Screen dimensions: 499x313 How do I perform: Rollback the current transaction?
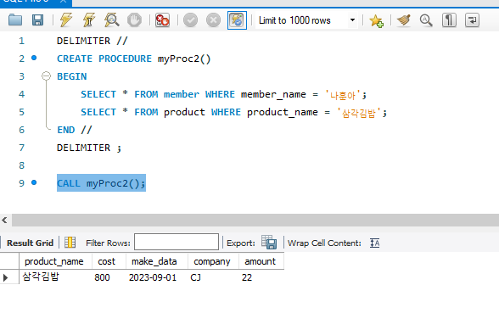pos(213,20)
